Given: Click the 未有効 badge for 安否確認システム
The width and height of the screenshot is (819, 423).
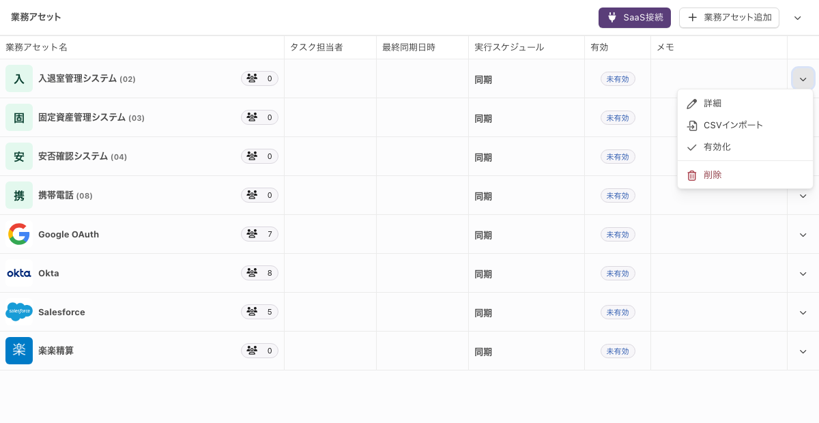Looking at the screenshot, I should 618,157.
